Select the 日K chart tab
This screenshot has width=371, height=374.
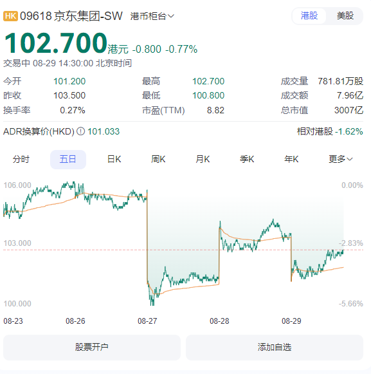114,159
